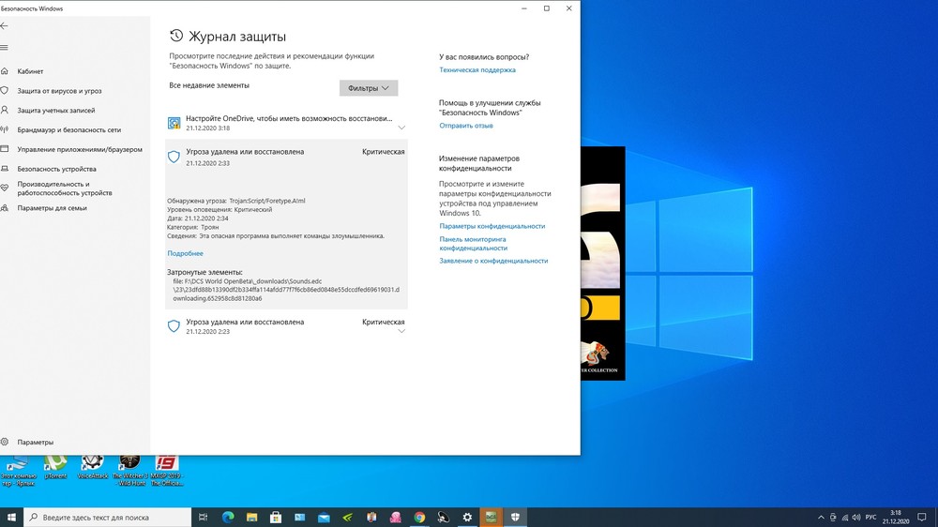Expand the 2:23 threat entry chevron
Image resolution: width=938 pixels, height=527 pixels.
[401, 331]
